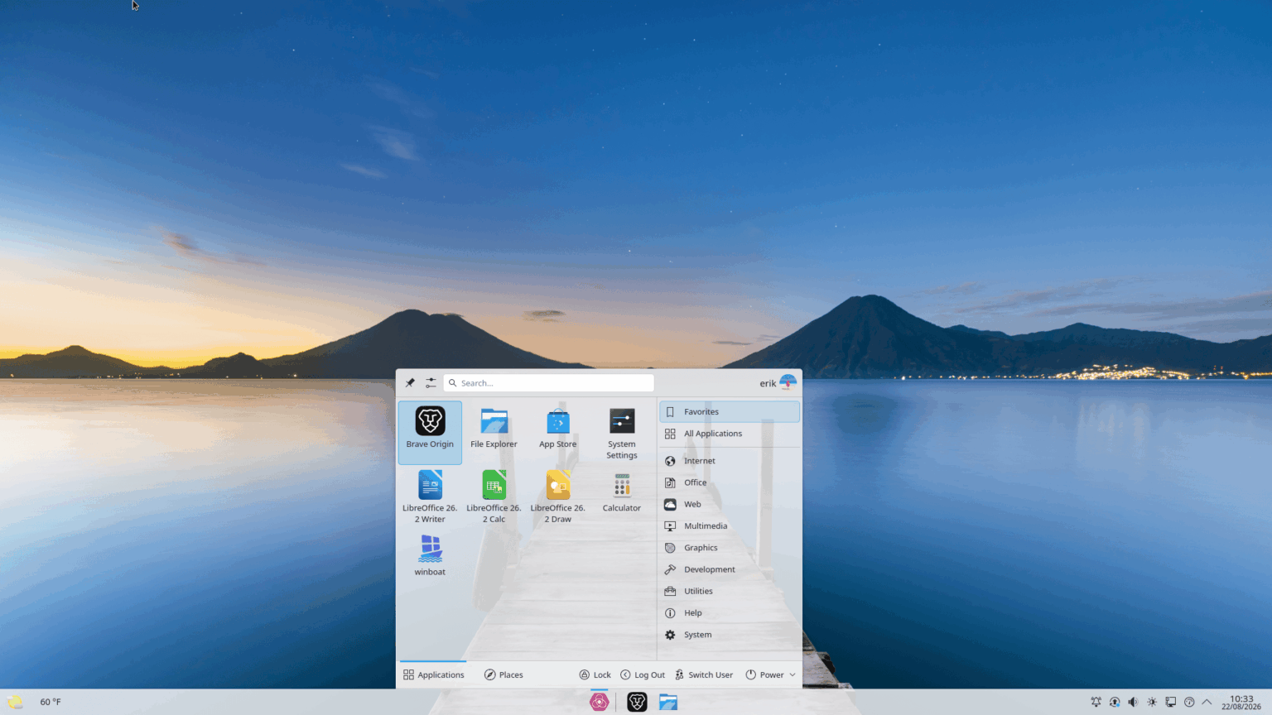This screenshot has width=1272, height=715.
Task: Launch LibreOffice Calc
Action: 494,497
